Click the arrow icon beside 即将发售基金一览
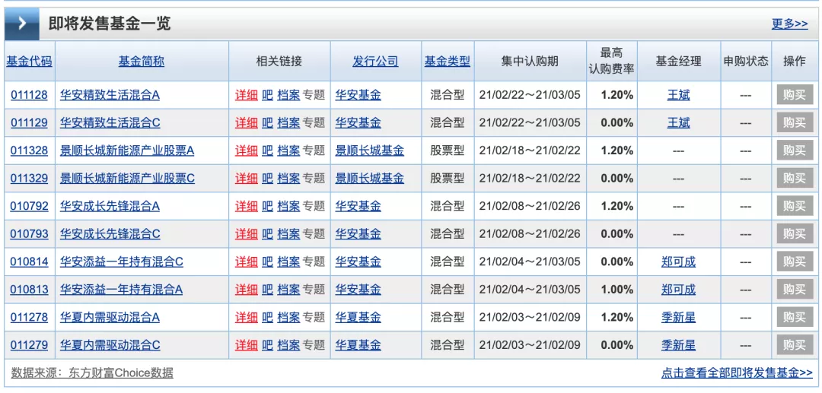This screenshot has width=822, height=393. [x=21, y=24]
